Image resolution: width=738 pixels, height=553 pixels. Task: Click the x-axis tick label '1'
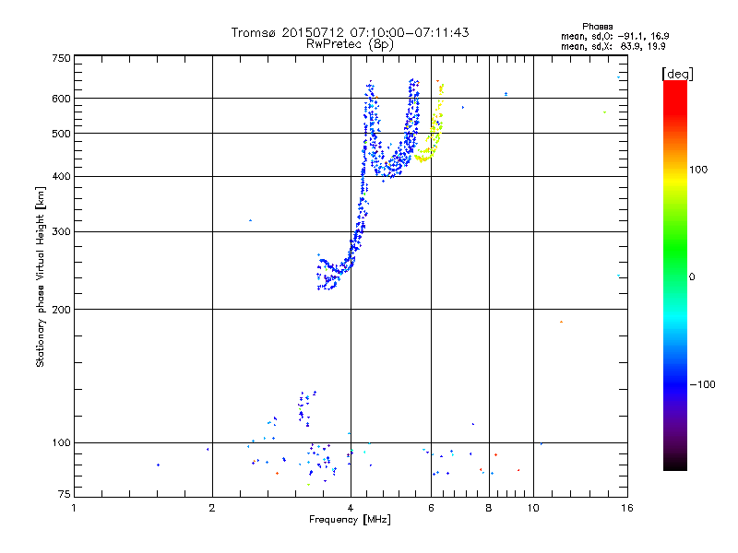pos(74,508)
